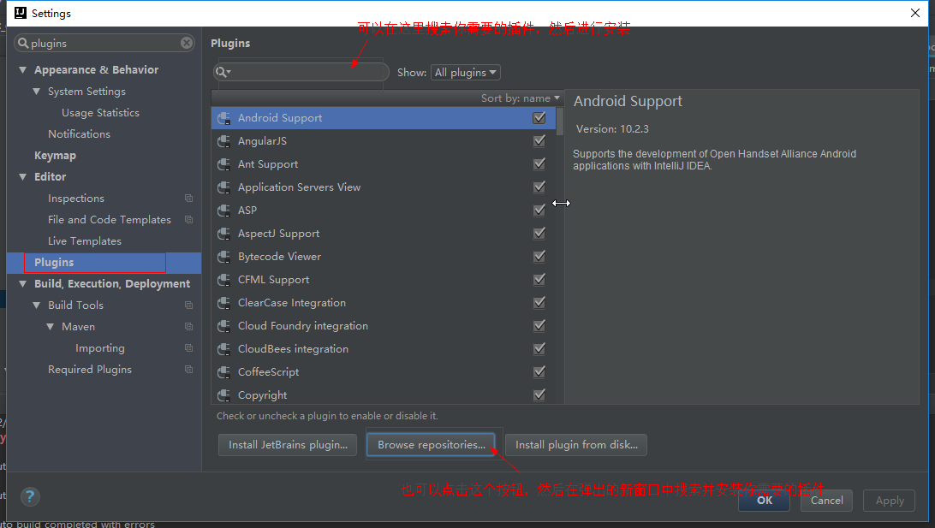This screenshot has height=528, width=935.
Task: Disable the Android Support plugin checkbox
Action: click(x=539, y=118)
